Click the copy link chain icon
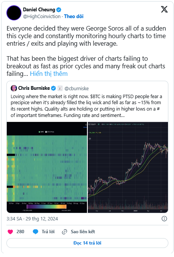The image size is (174, 257). (x=64, y=232)
